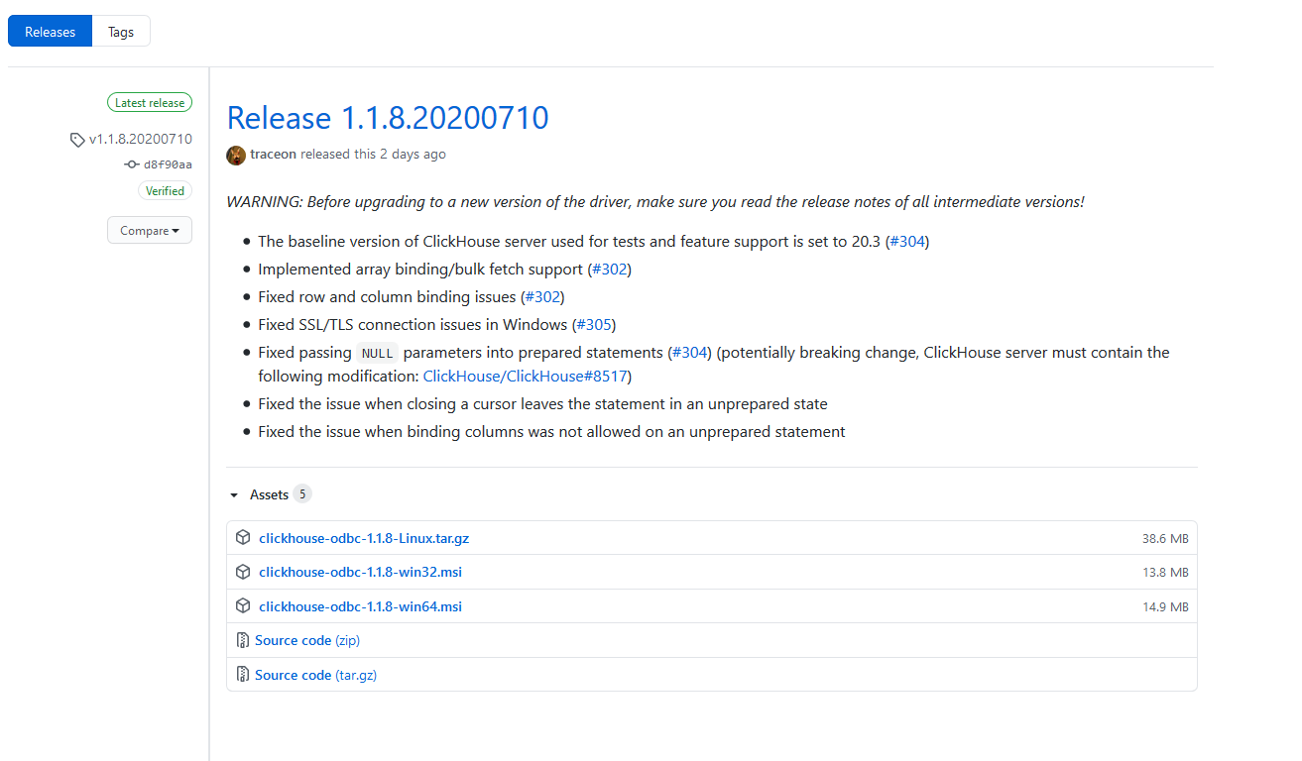1302x761 pixels.
Task: Click the archive icon beside Source code (tar.gz)
Action: pos(243,675)
